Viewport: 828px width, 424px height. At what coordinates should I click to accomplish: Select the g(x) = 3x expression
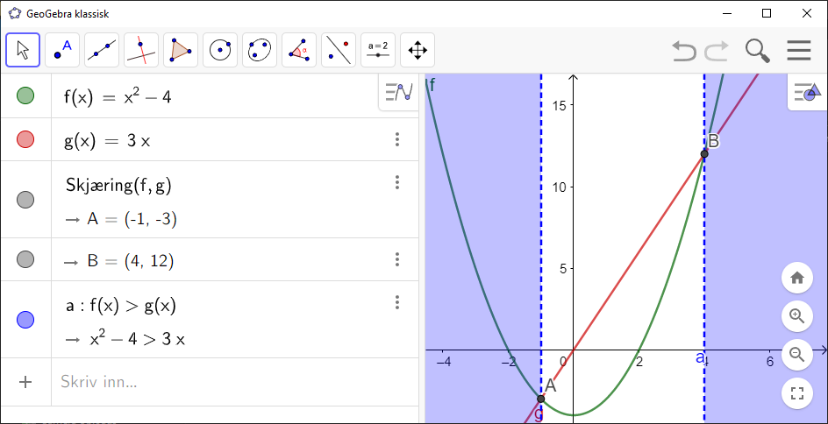click(x=107, y=141)
